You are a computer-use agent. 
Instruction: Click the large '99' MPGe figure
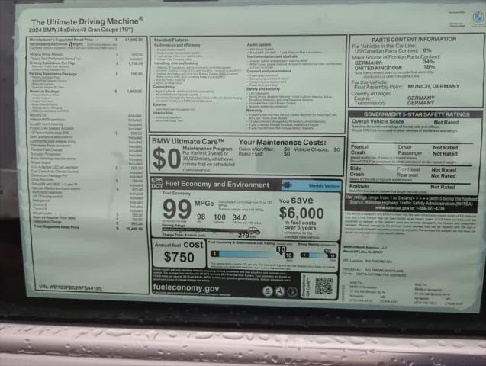tap(177, 209)
